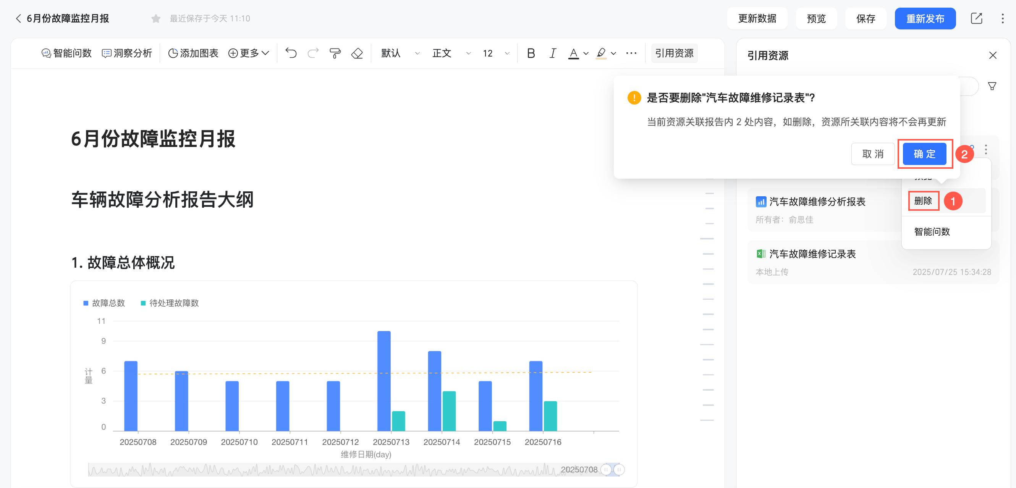Toggle italic formatting
The height and width of the screenshot is (488, 1016).
(x=553, y=53)
